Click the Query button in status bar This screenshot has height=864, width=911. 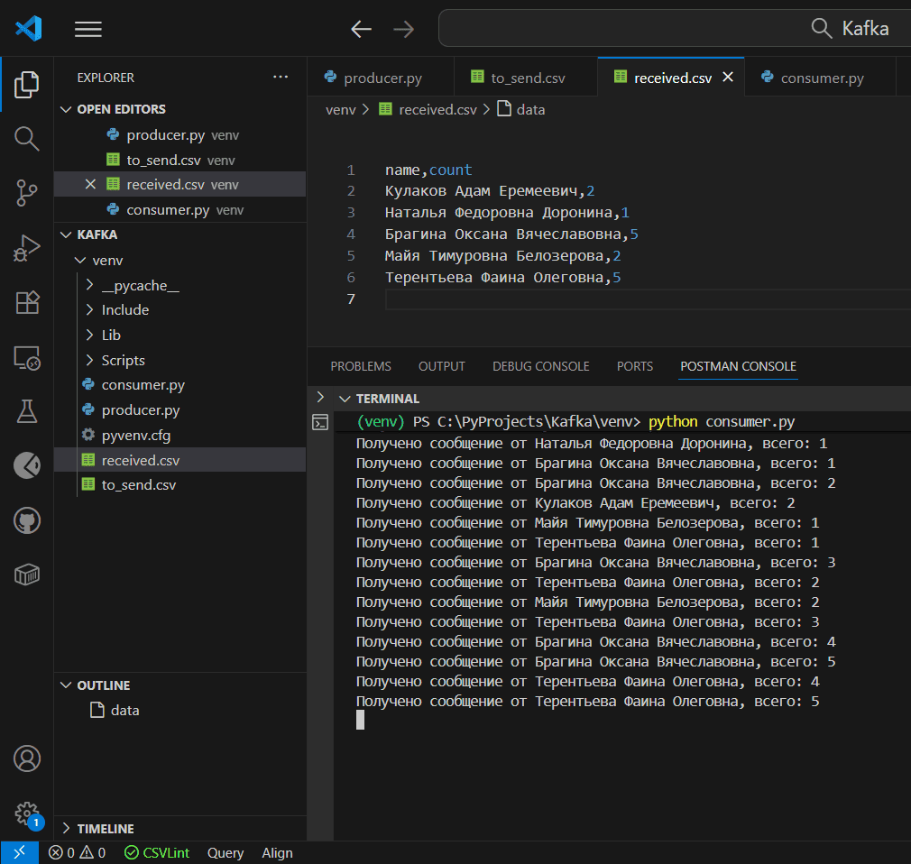225,853
